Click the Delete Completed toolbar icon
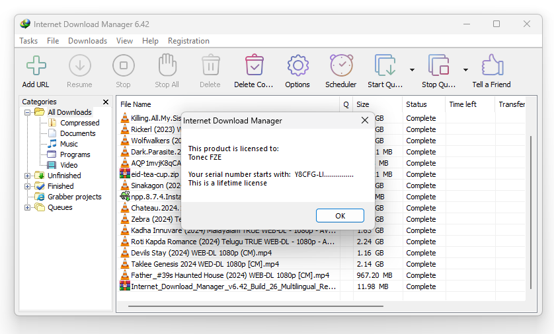The height and width of the screenshot is (334, 554). point(254,65)
